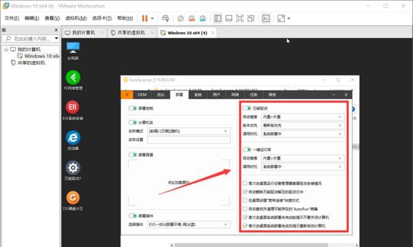Click the stretch guest display icon
413x247 pixels.
(281, 18)
